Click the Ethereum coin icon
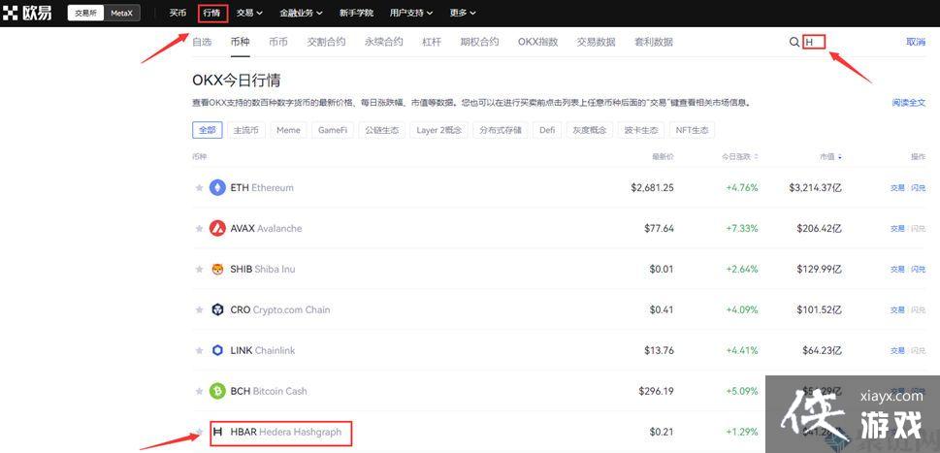 coord(217,187)
